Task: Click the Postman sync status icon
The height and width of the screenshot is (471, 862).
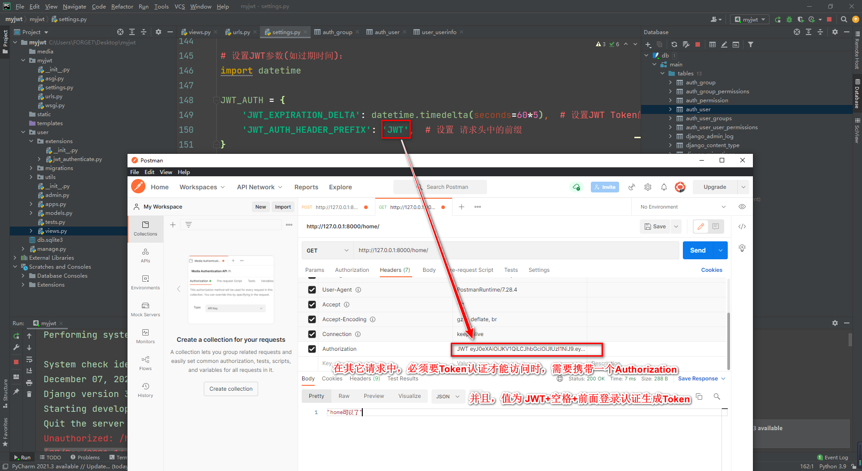Action: [576, 187]
